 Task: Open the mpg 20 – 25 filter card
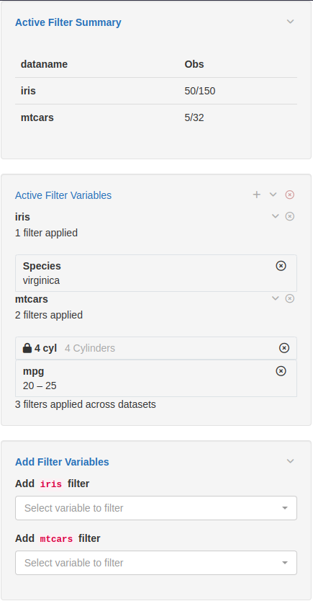coord(156,378)
